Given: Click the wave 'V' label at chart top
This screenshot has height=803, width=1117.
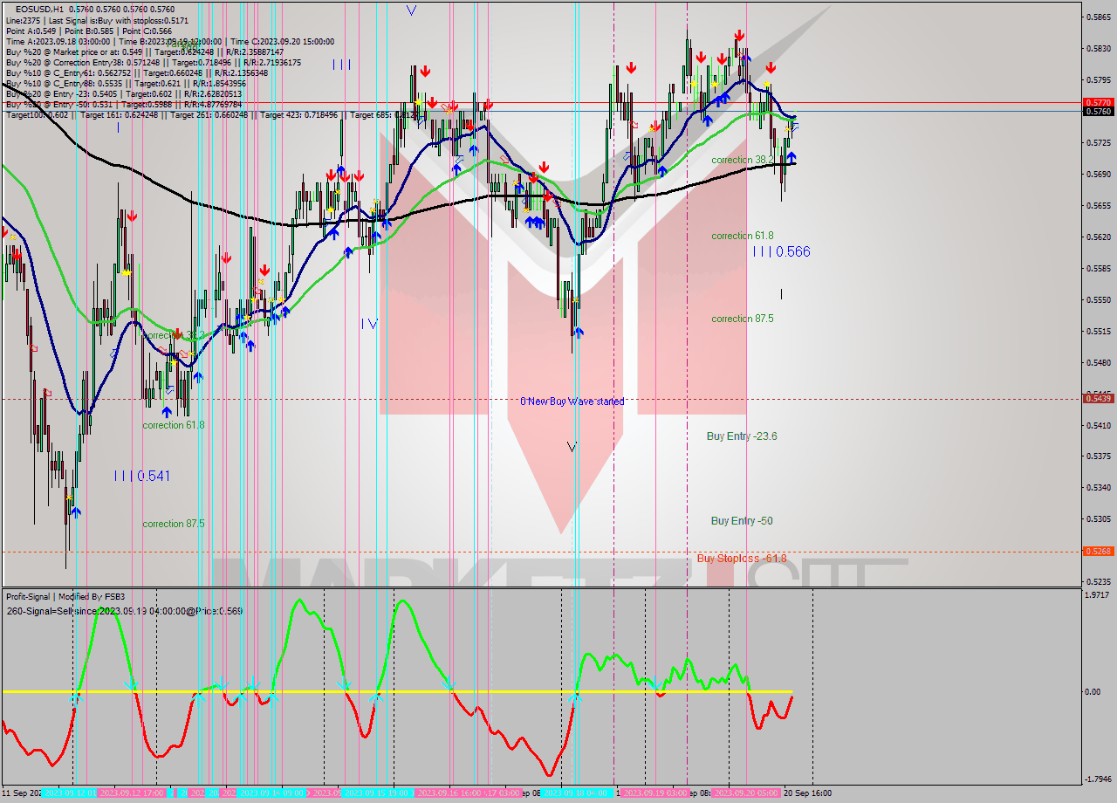Looking at the screenshot, I should (x=411, y=10).
